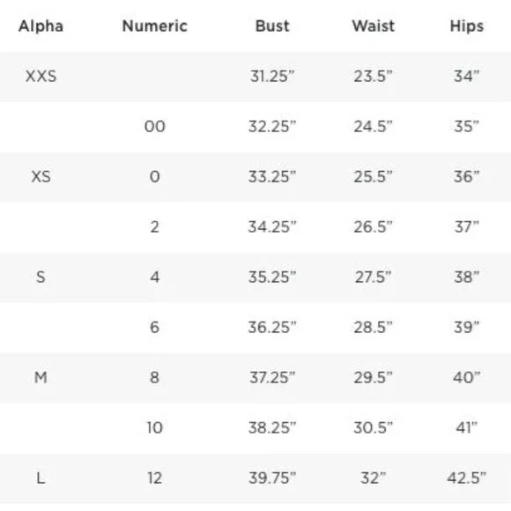Select the 24.5" waist value
The width and height of the screenshot is (511, 511).
click(x=374, y=127)
